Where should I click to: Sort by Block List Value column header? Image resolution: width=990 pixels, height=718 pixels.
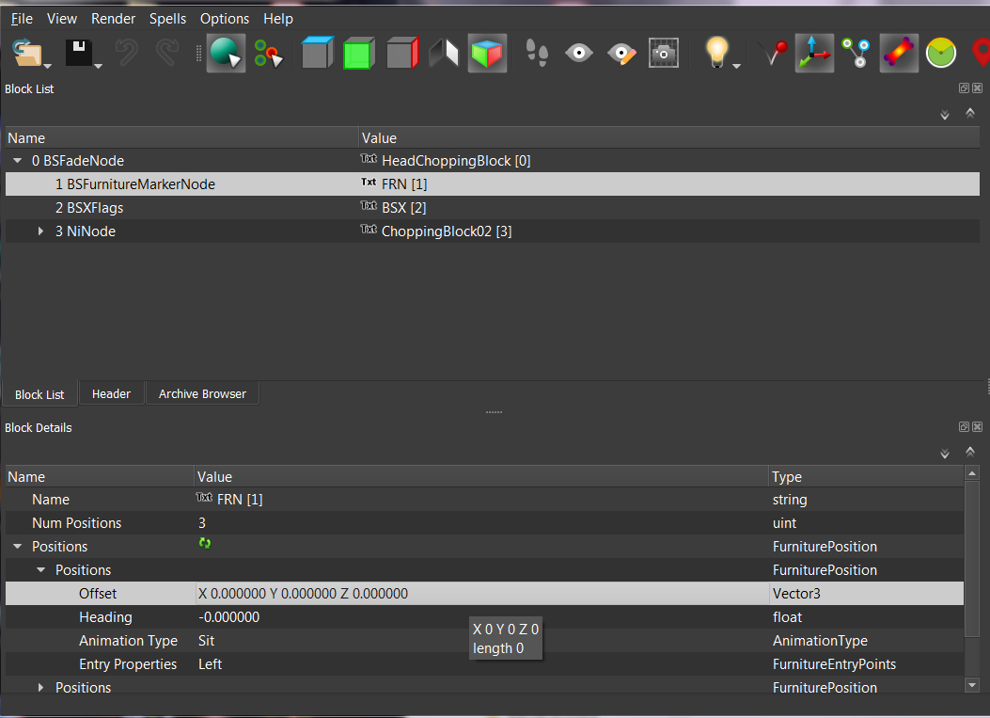(x=669, y=137)
